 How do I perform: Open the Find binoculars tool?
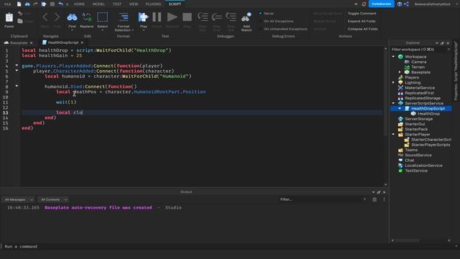(x=72, y=17)
